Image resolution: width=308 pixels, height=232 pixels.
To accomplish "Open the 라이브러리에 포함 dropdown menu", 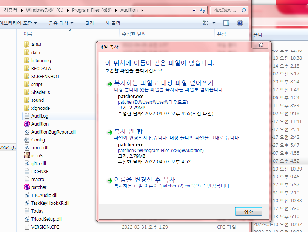I will click(18, 23).
